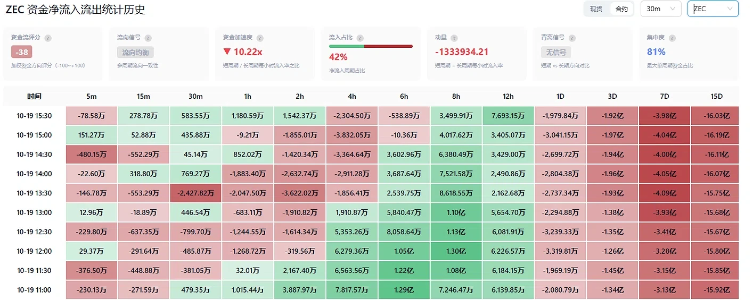Click the 1,180.59万 cell
This screenshot has width=753, height=300.
tap(248, 116)
